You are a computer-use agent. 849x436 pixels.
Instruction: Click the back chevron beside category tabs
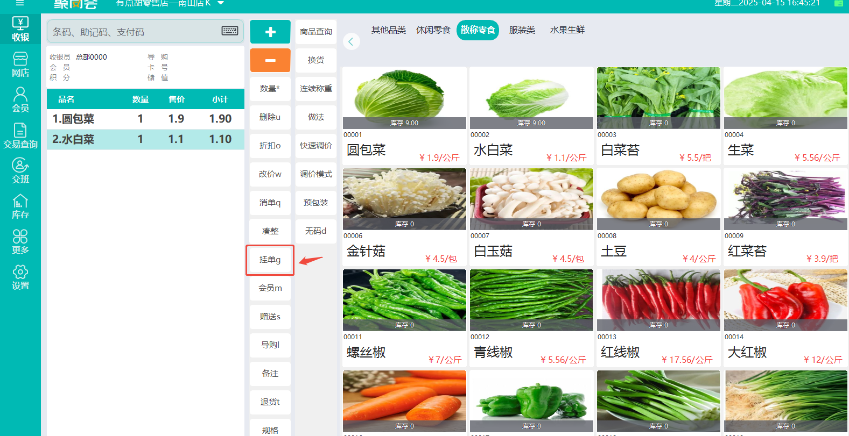tap(351, 41)
